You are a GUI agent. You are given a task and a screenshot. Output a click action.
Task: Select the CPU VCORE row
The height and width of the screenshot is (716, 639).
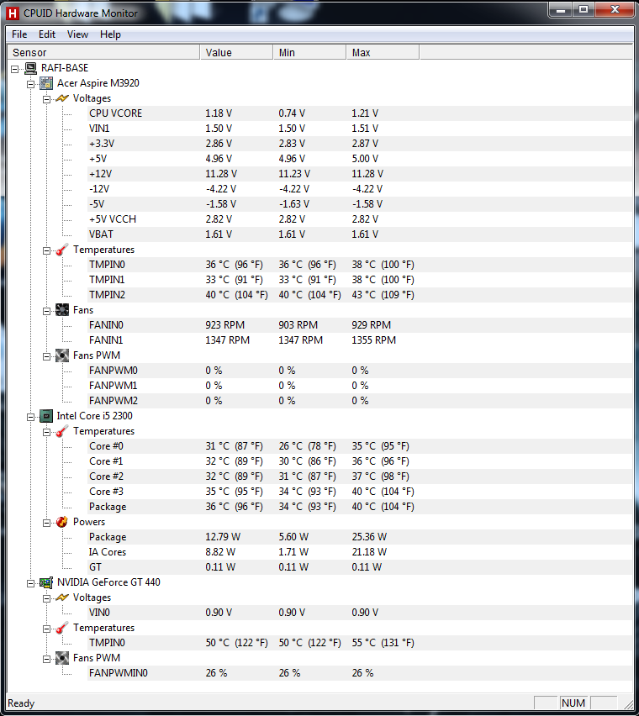tap(360, 113)
